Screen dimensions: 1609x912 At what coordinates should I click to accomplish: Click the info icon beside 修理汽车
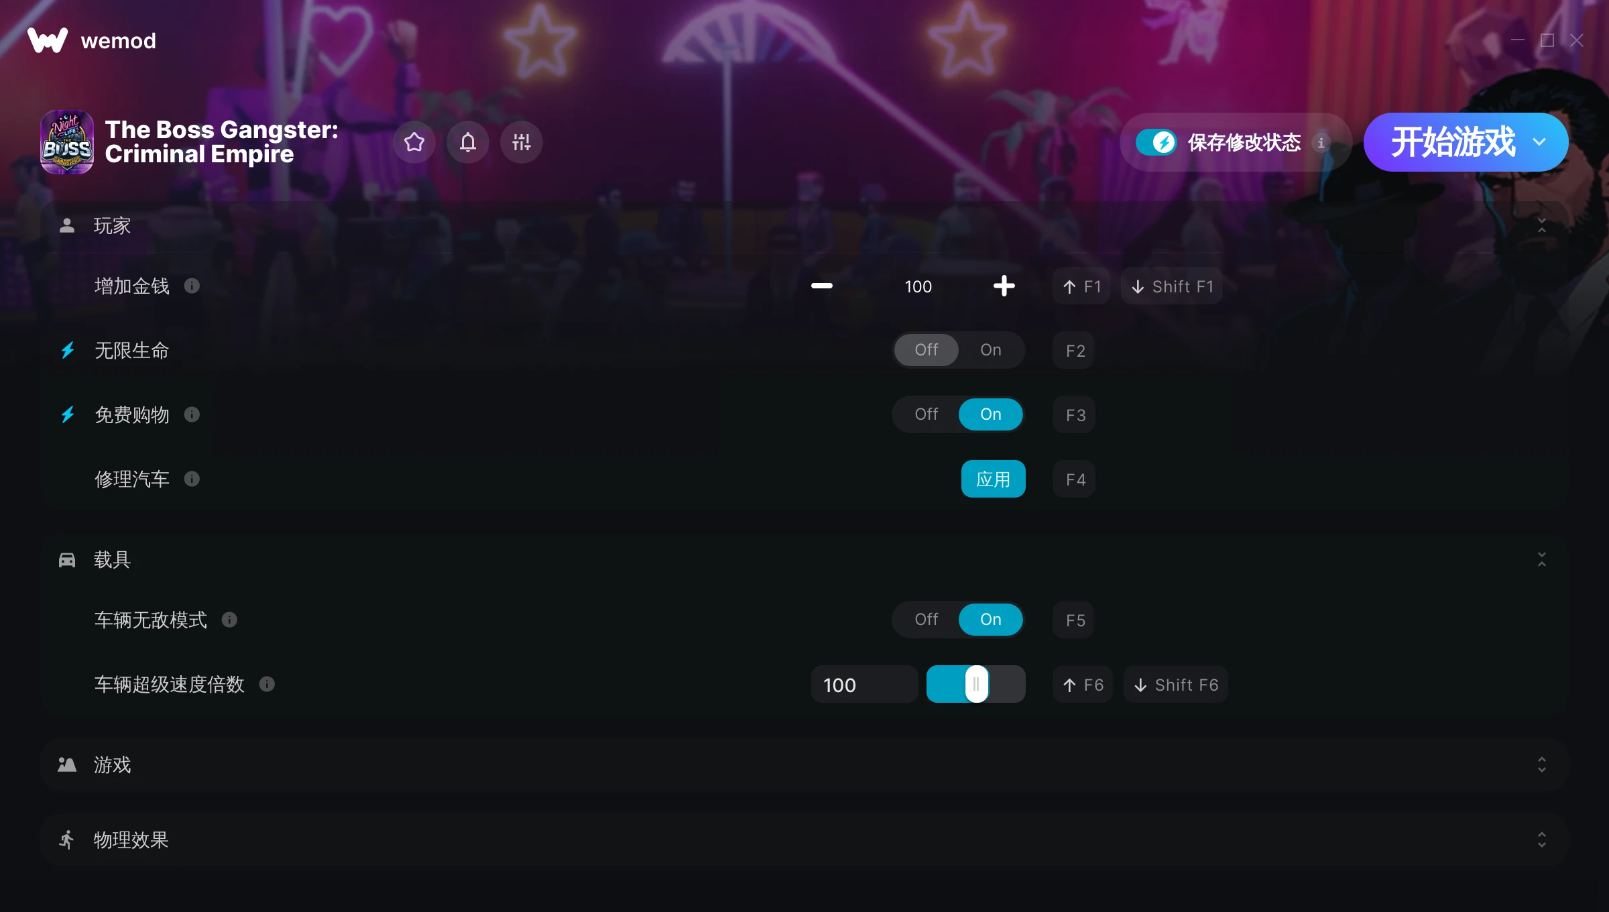click(x=192, y=479)
